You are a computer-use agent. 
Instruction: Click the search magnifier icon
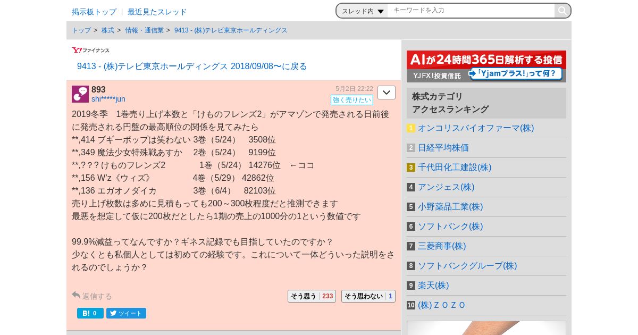(562, 11)
